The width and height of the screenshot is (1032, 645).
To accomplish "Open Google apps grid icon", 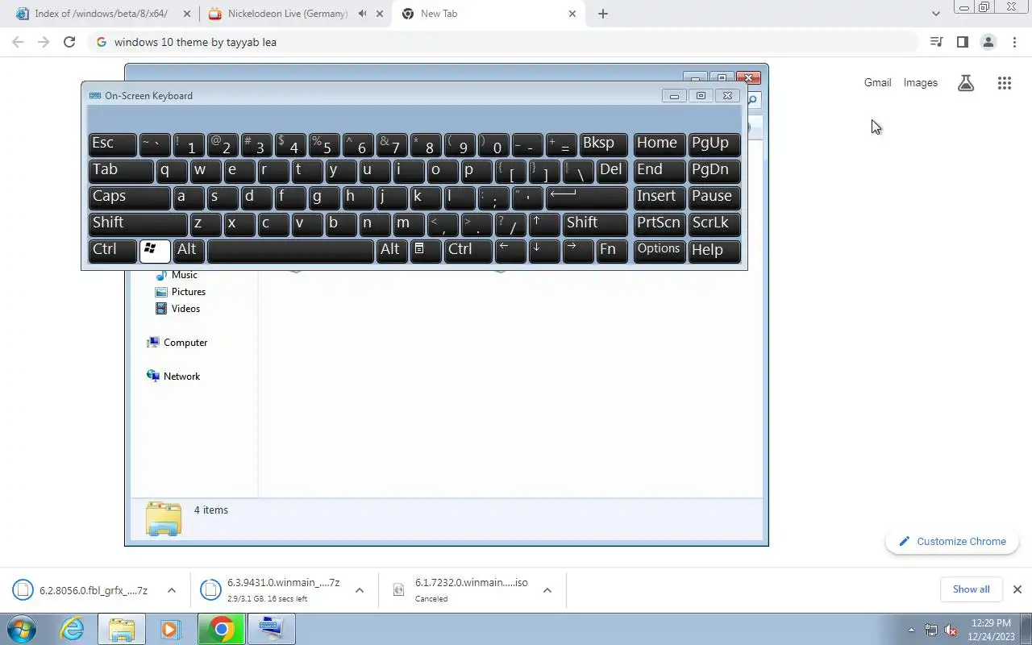I will (x=1004, y=82).
